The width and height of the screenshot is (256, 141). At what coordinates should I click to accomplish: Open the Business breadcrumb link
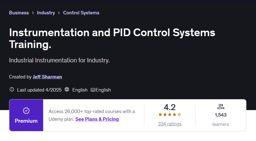pos(19,13)
